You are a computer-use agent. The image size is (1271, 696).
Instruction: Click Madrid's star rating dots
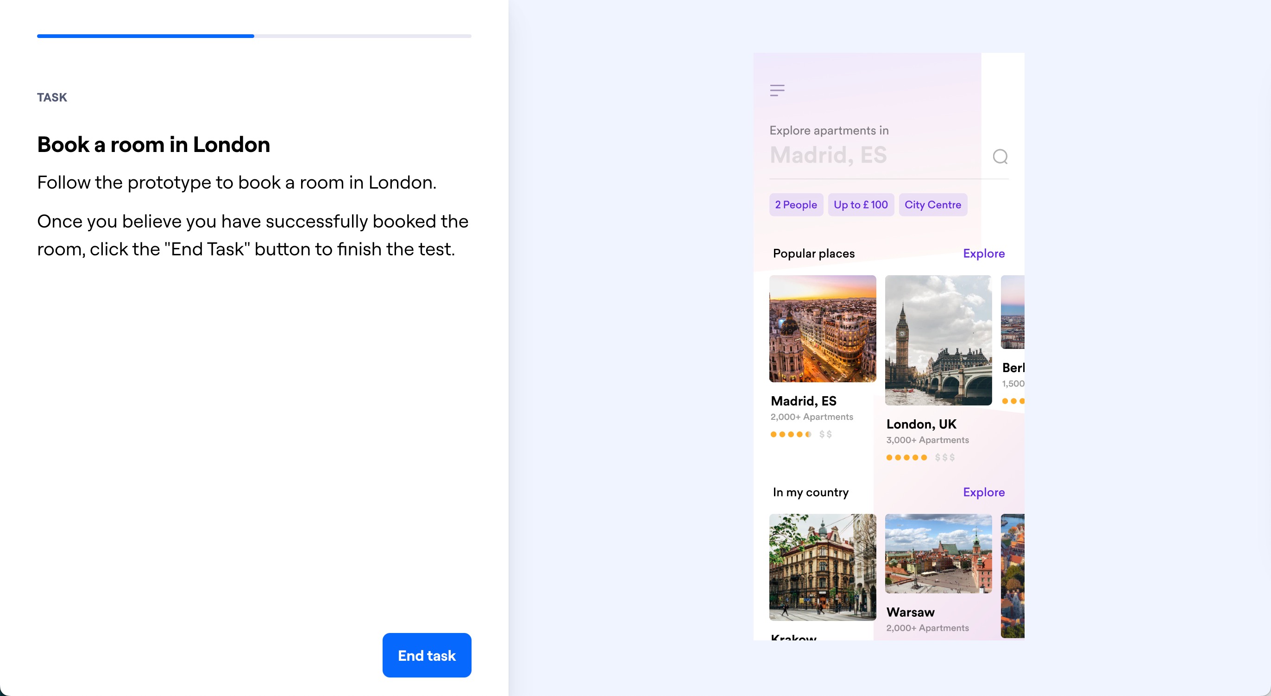pyautogui.click(x=790, y=434)
